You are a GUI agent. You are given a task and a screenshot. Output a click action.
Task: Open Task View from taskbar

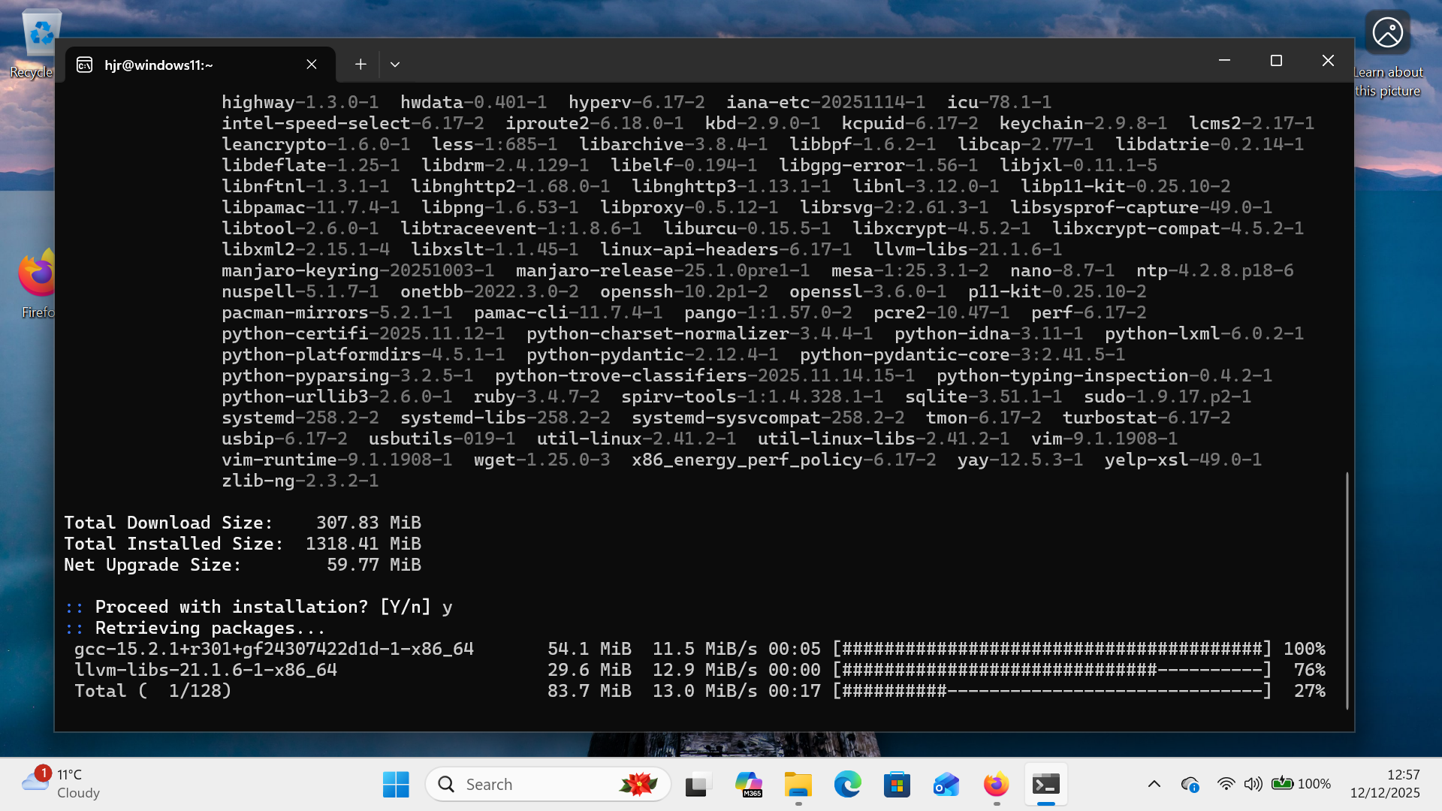point(698,785)
